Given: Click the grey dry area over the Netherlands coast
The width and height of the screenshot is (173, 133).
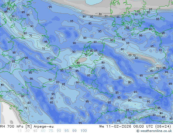Looking at the screenshot, I should coord(81,60).
